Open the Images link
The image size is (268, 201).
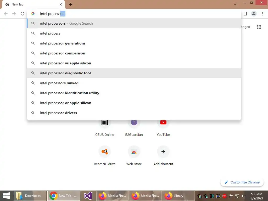tap(245, 27)
